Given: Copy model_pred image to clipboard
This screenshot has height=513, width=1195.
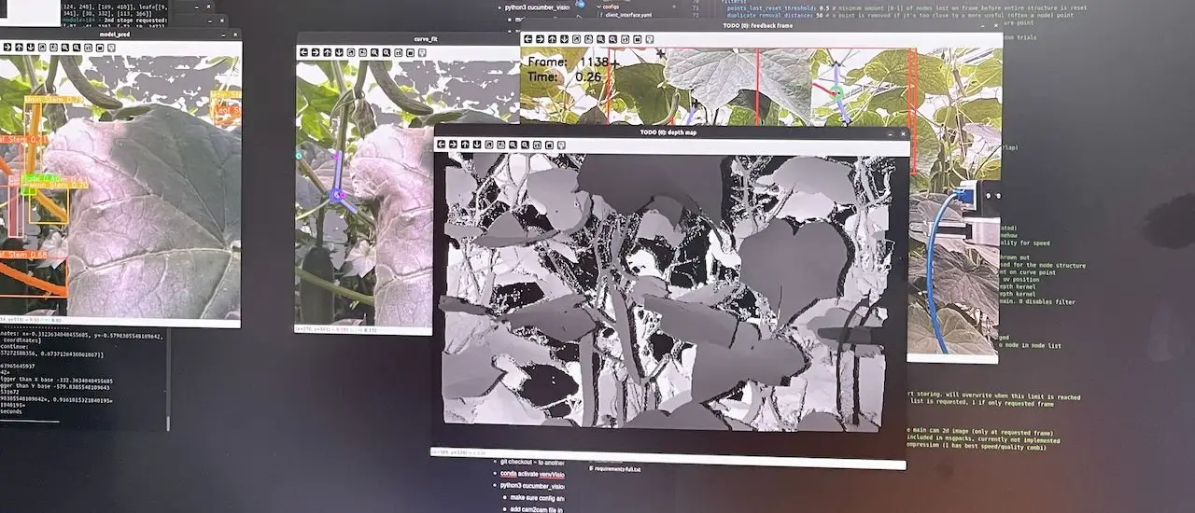Looking at the screenshot, I should click(x=100, y=48).
